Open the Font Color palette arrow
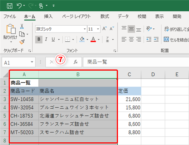The height and width of the screenshot is (145, 189). [99, 40]
